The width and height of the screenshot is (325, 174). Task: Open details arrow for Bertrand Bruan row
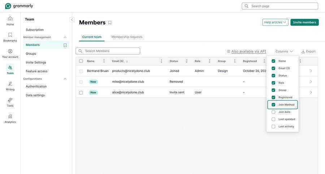(x=311, y=71)
